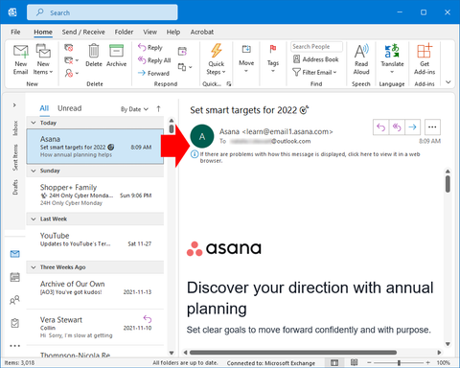460x368 pixels.
Task: Switch to the Home tab
Action: click(43, 32)
